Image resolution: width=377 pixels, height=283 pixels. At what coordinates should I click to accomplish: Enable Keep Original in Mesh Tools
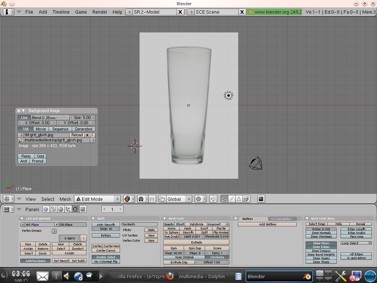[x=184, y=257]
